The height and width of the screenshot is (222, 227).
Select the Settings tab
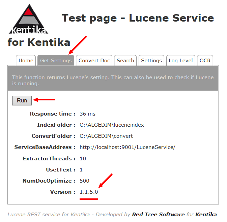151,60
